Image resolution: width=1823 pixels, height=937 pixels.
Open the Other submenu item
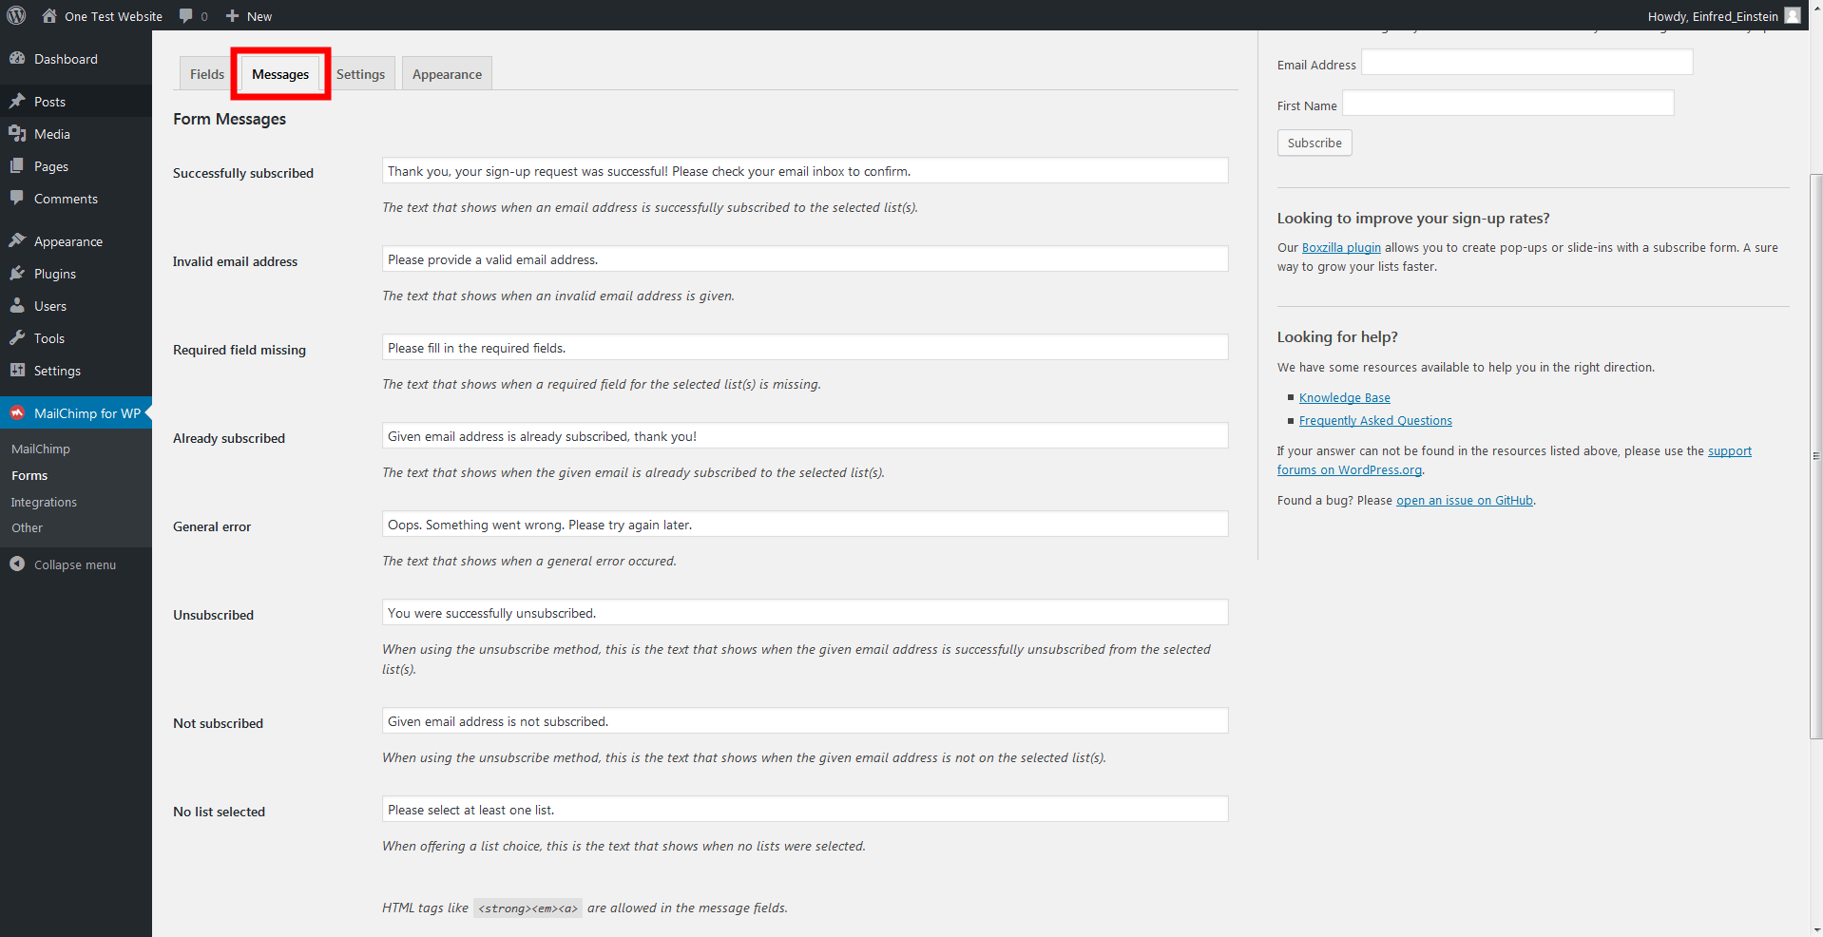27,527
